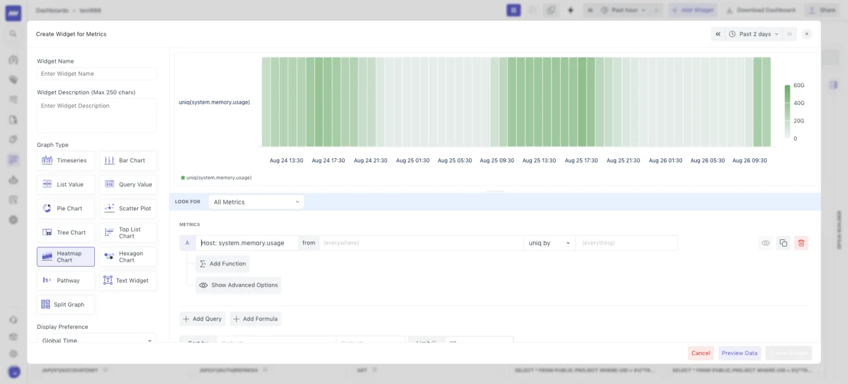The width and height of the screenshot is (848, 384).
Task: Select the Split Graph type
Action: tap(66, 305)
